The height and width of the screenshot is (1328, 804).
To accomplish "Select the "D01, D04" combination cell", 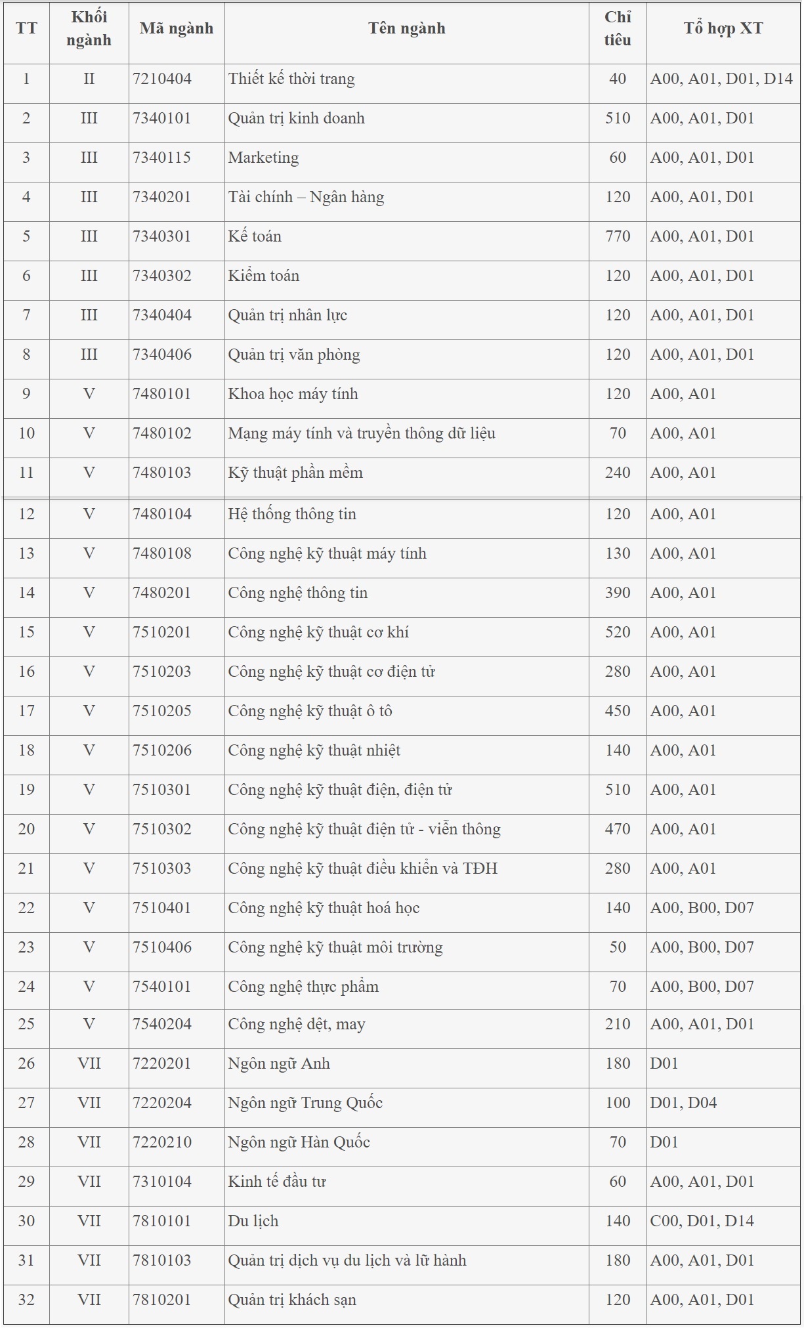I will coord(683,1103).
